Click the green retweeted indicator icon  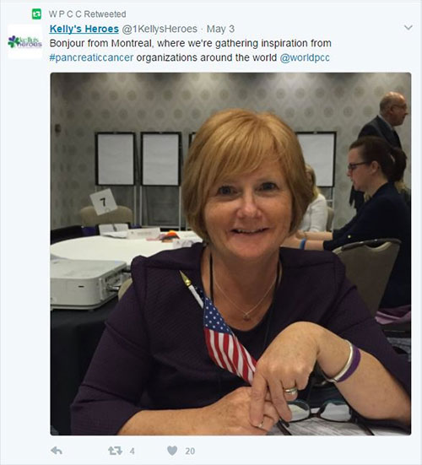(36, 14)
